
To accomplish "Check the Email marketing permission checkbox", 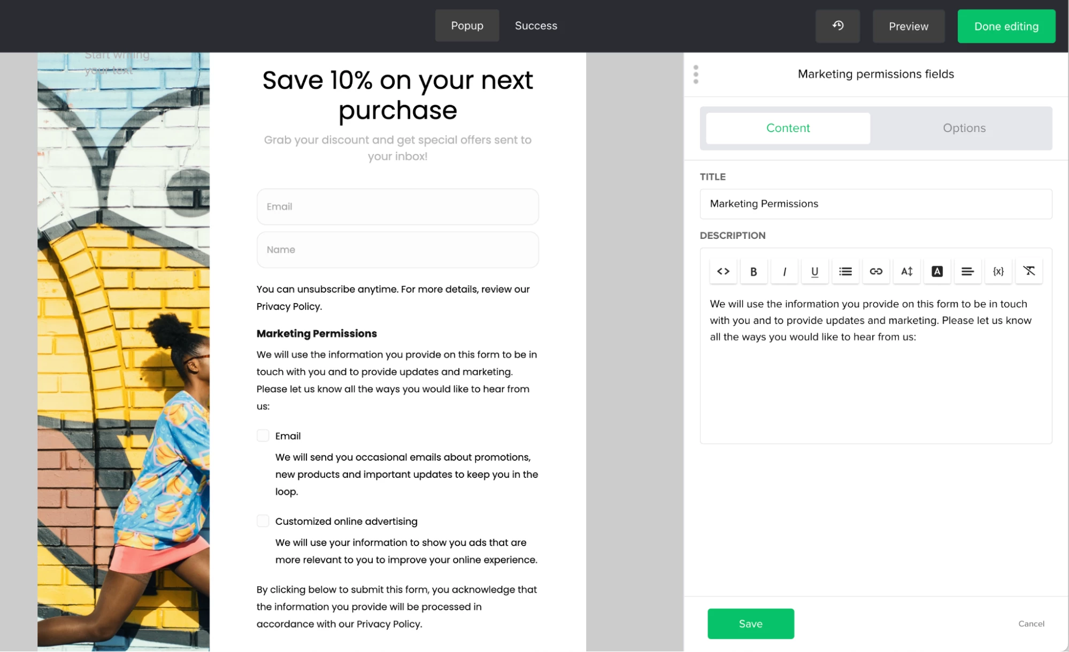I will (x=263, y=436).
